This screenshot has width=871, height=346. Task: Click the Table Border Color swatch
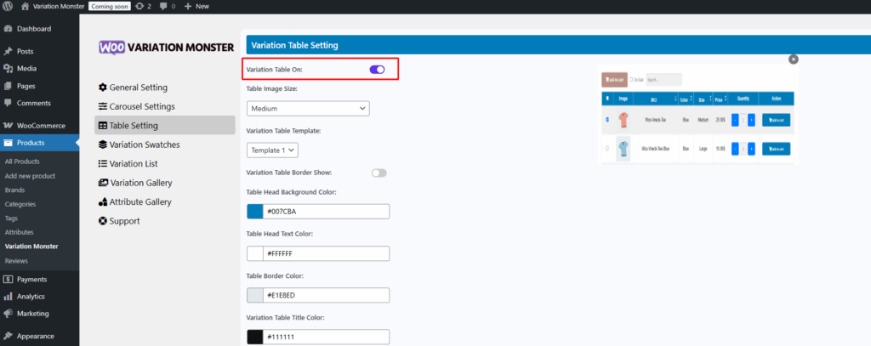click(255, 295)
